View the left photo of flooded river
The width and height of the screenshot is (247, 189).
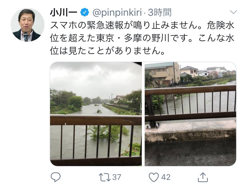pos(96,114)
